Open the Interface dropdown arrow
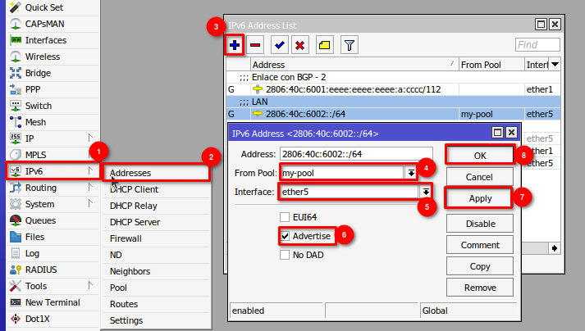 tap(425, 191)
